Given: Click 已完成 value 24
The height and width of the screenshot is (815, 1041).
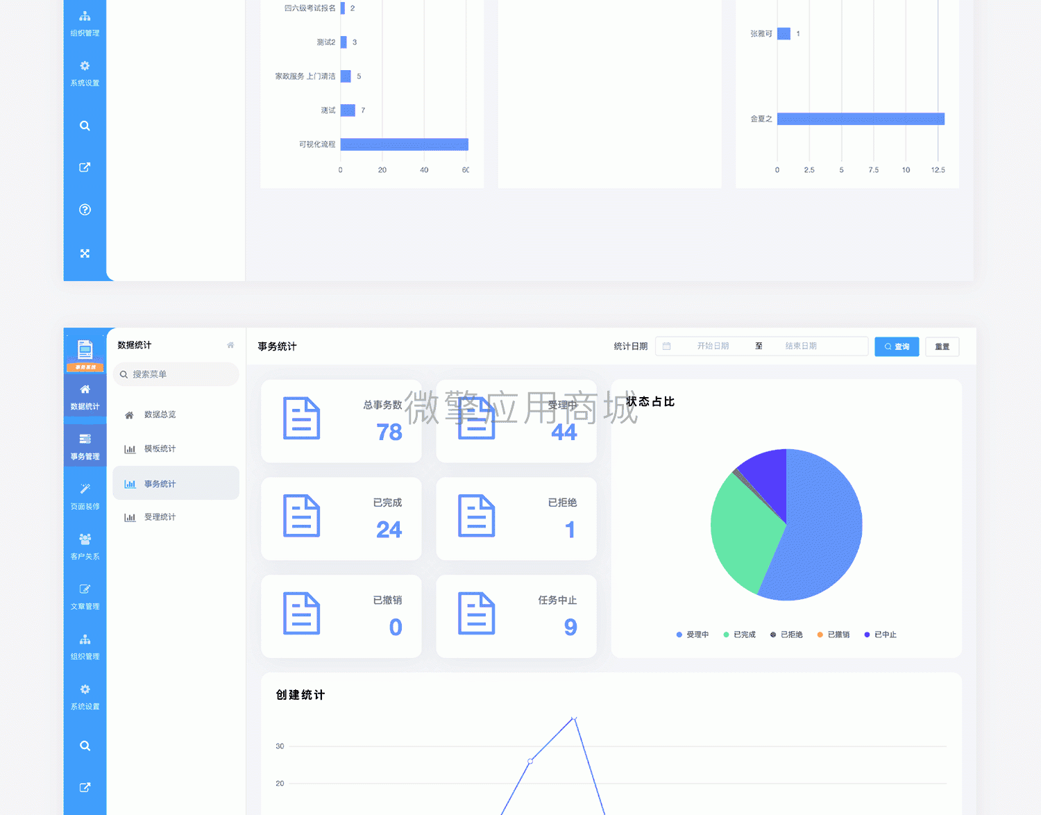Looking at the screenshot, I should click(389, 530).
